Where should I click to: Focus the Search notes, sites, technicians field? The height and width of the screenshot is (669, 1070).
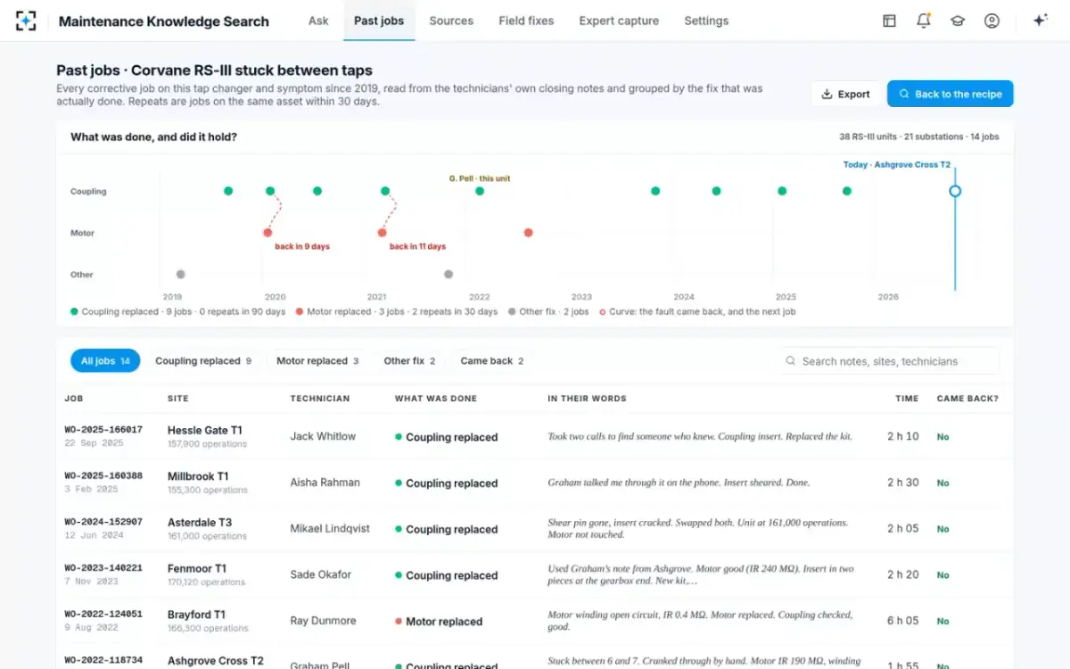887,361
